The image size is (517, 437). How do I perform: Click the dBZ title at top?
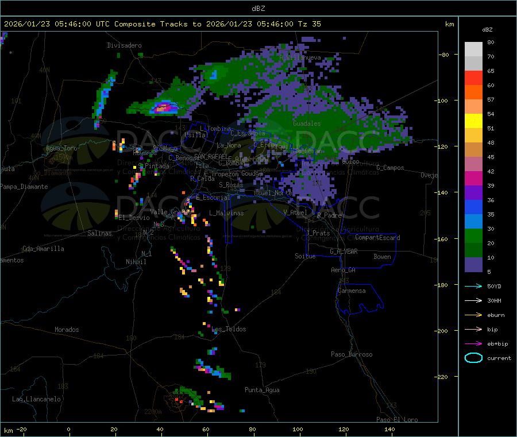pyautogui.click(x=258, y=9)
